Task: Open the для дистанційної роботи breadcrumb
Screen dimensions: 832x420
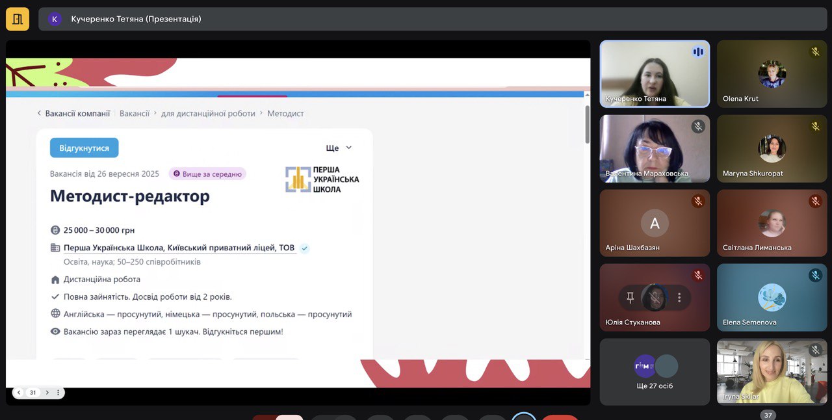Action: coord(208,113)
